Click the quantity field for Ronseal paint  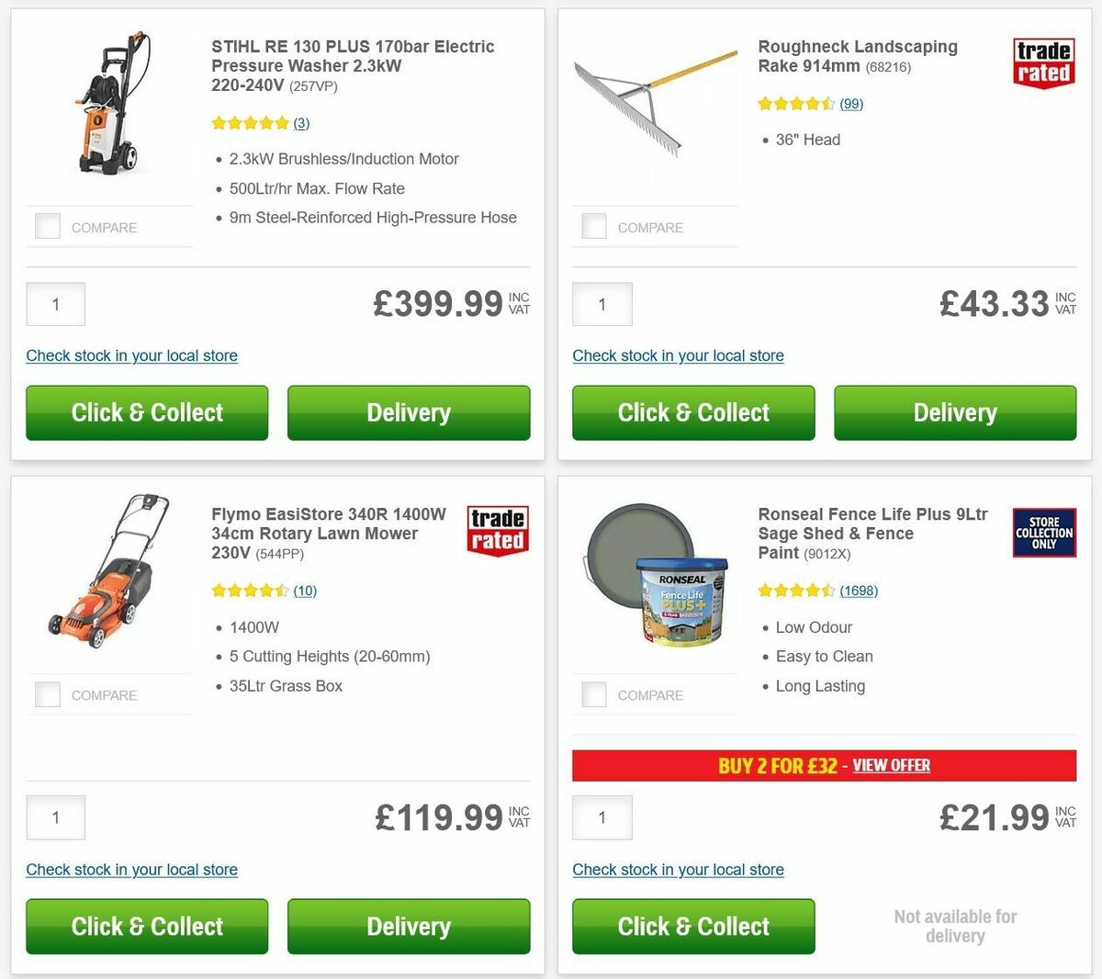click(x=602, y=817)
